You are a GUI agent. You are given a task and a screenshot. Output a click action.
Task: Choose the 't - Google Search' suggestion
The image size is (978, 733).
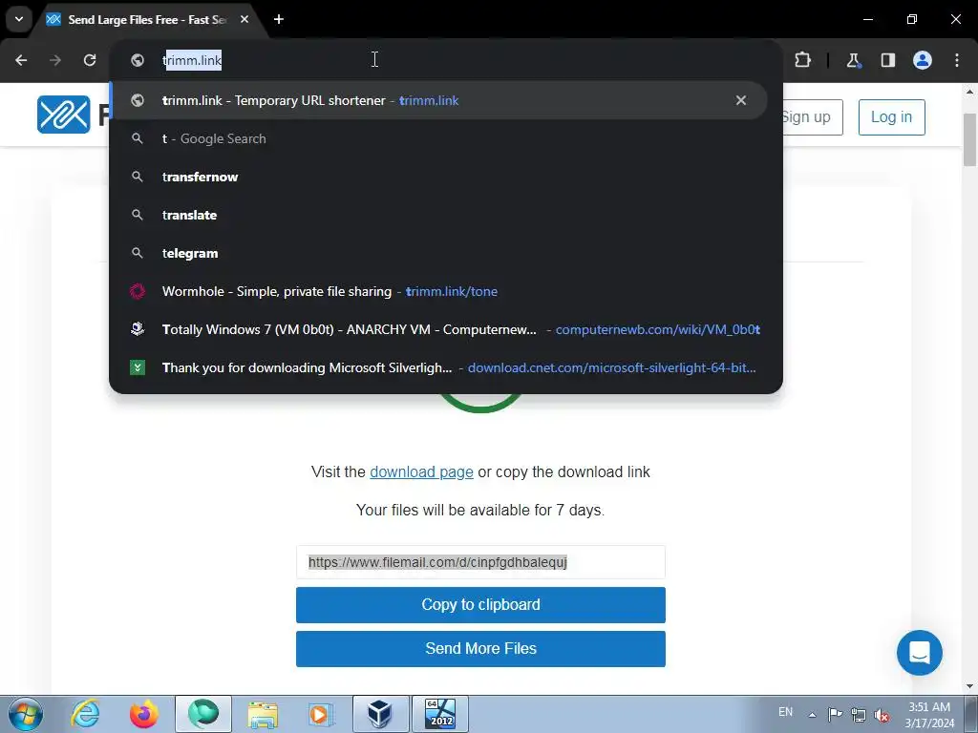click(x=438, y=138)
